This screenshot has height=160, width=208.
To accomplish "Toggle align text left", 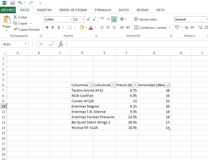I will (x=102, y=27).
